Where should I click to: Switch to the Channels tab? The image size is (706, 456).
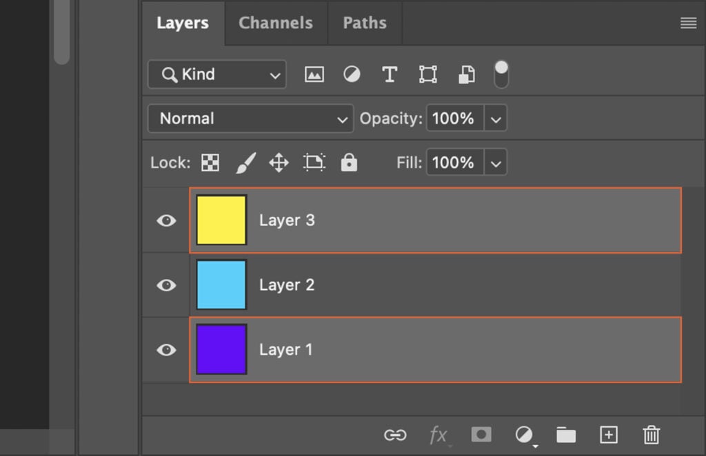point(275,23)
